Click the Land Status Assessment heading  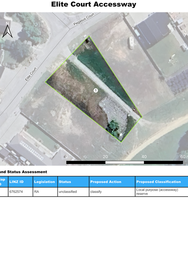coord(23,172)
